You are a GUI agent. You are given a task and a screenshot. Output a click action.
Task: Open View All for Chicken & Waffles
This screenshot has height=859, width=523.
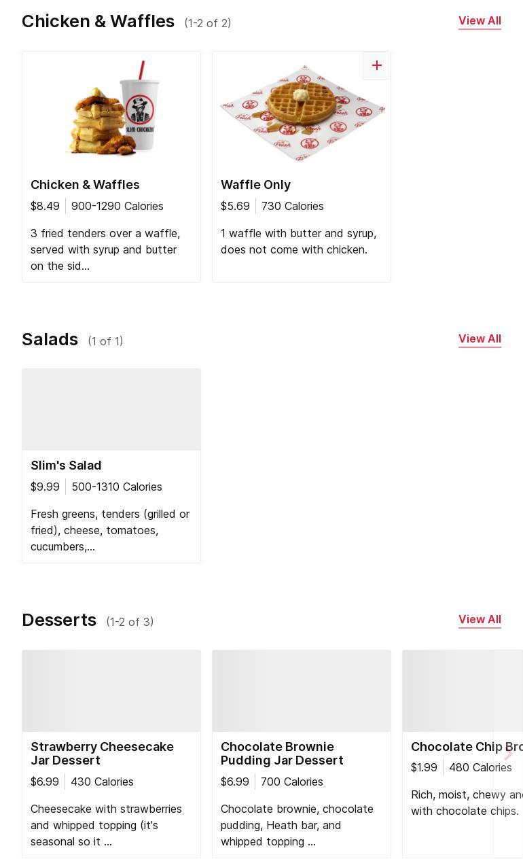(x=480, y=21)
